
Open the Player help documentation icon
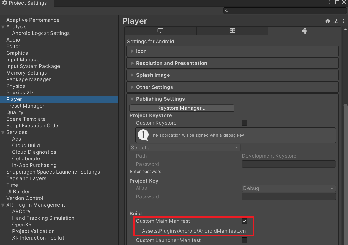pos(327,21)
